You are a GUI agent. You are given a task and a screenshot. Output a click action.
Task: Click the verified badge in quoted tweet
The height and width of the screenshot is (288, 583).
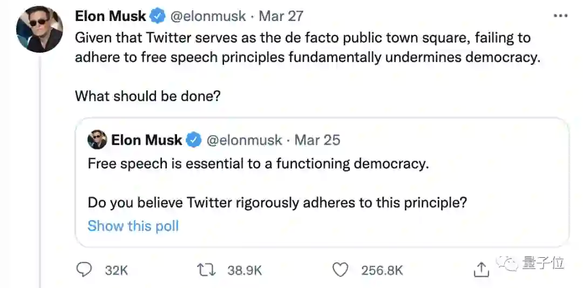tap(194, 141)
